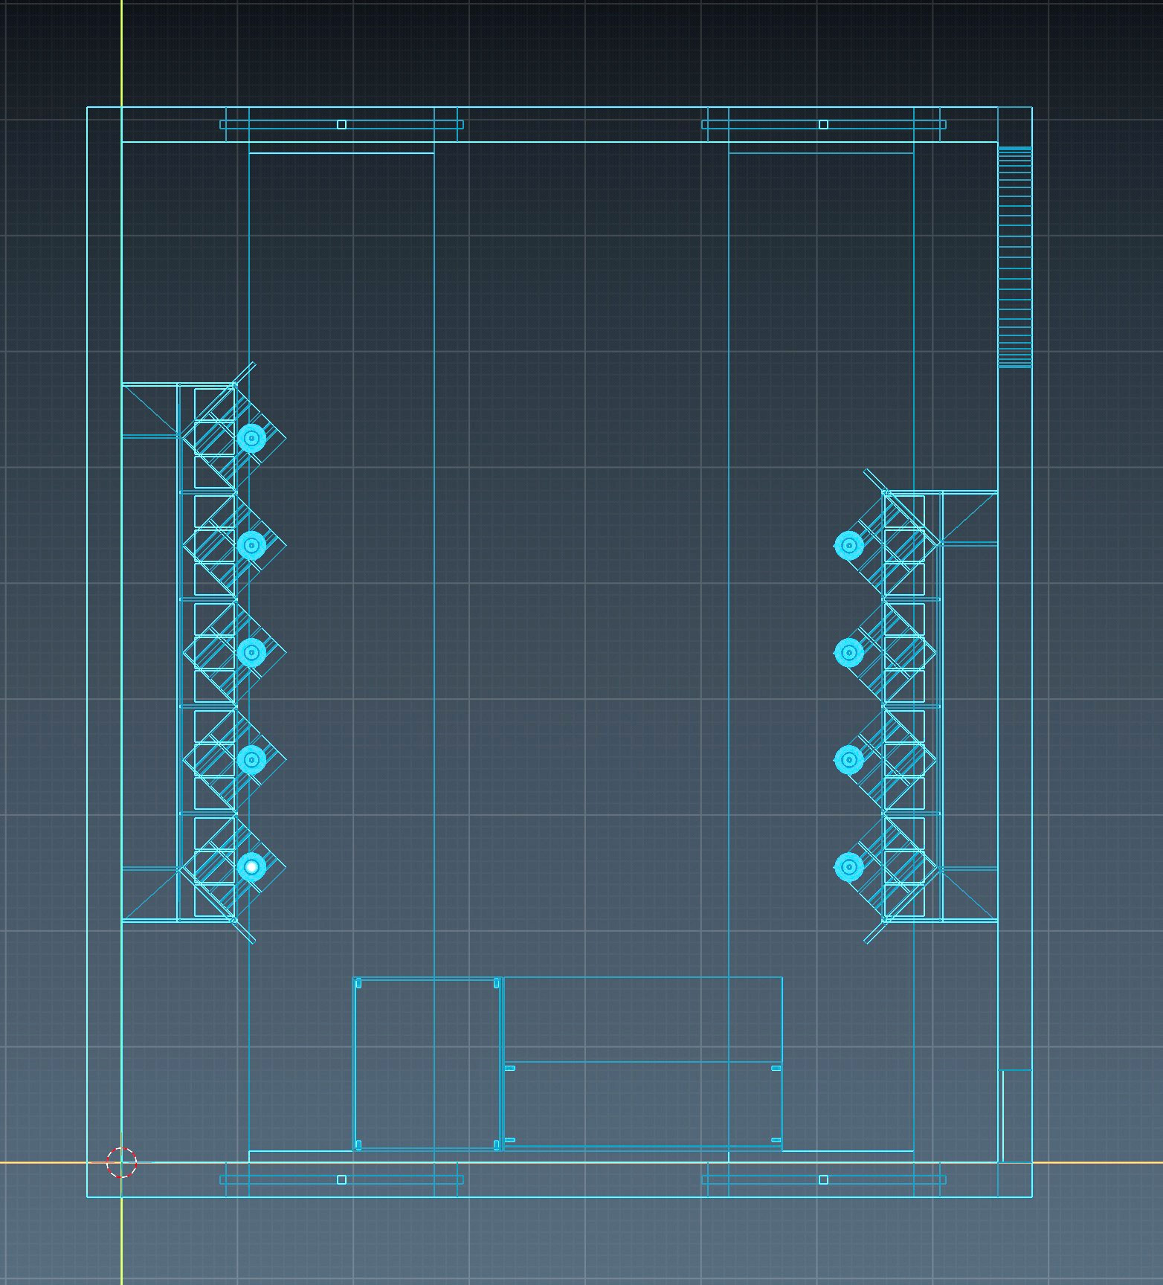Pick the third circle from top, right column
This screenshot has width=1163, height=1285.
point(848,759)
